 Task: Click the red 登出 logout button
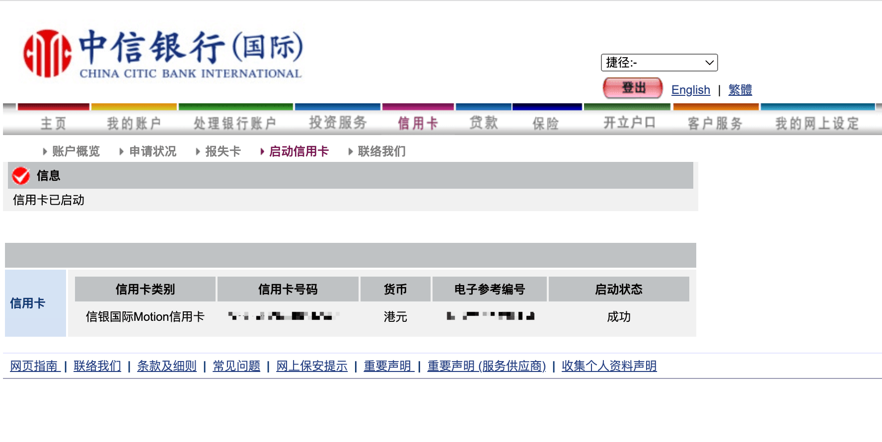[x=633, y=88]
